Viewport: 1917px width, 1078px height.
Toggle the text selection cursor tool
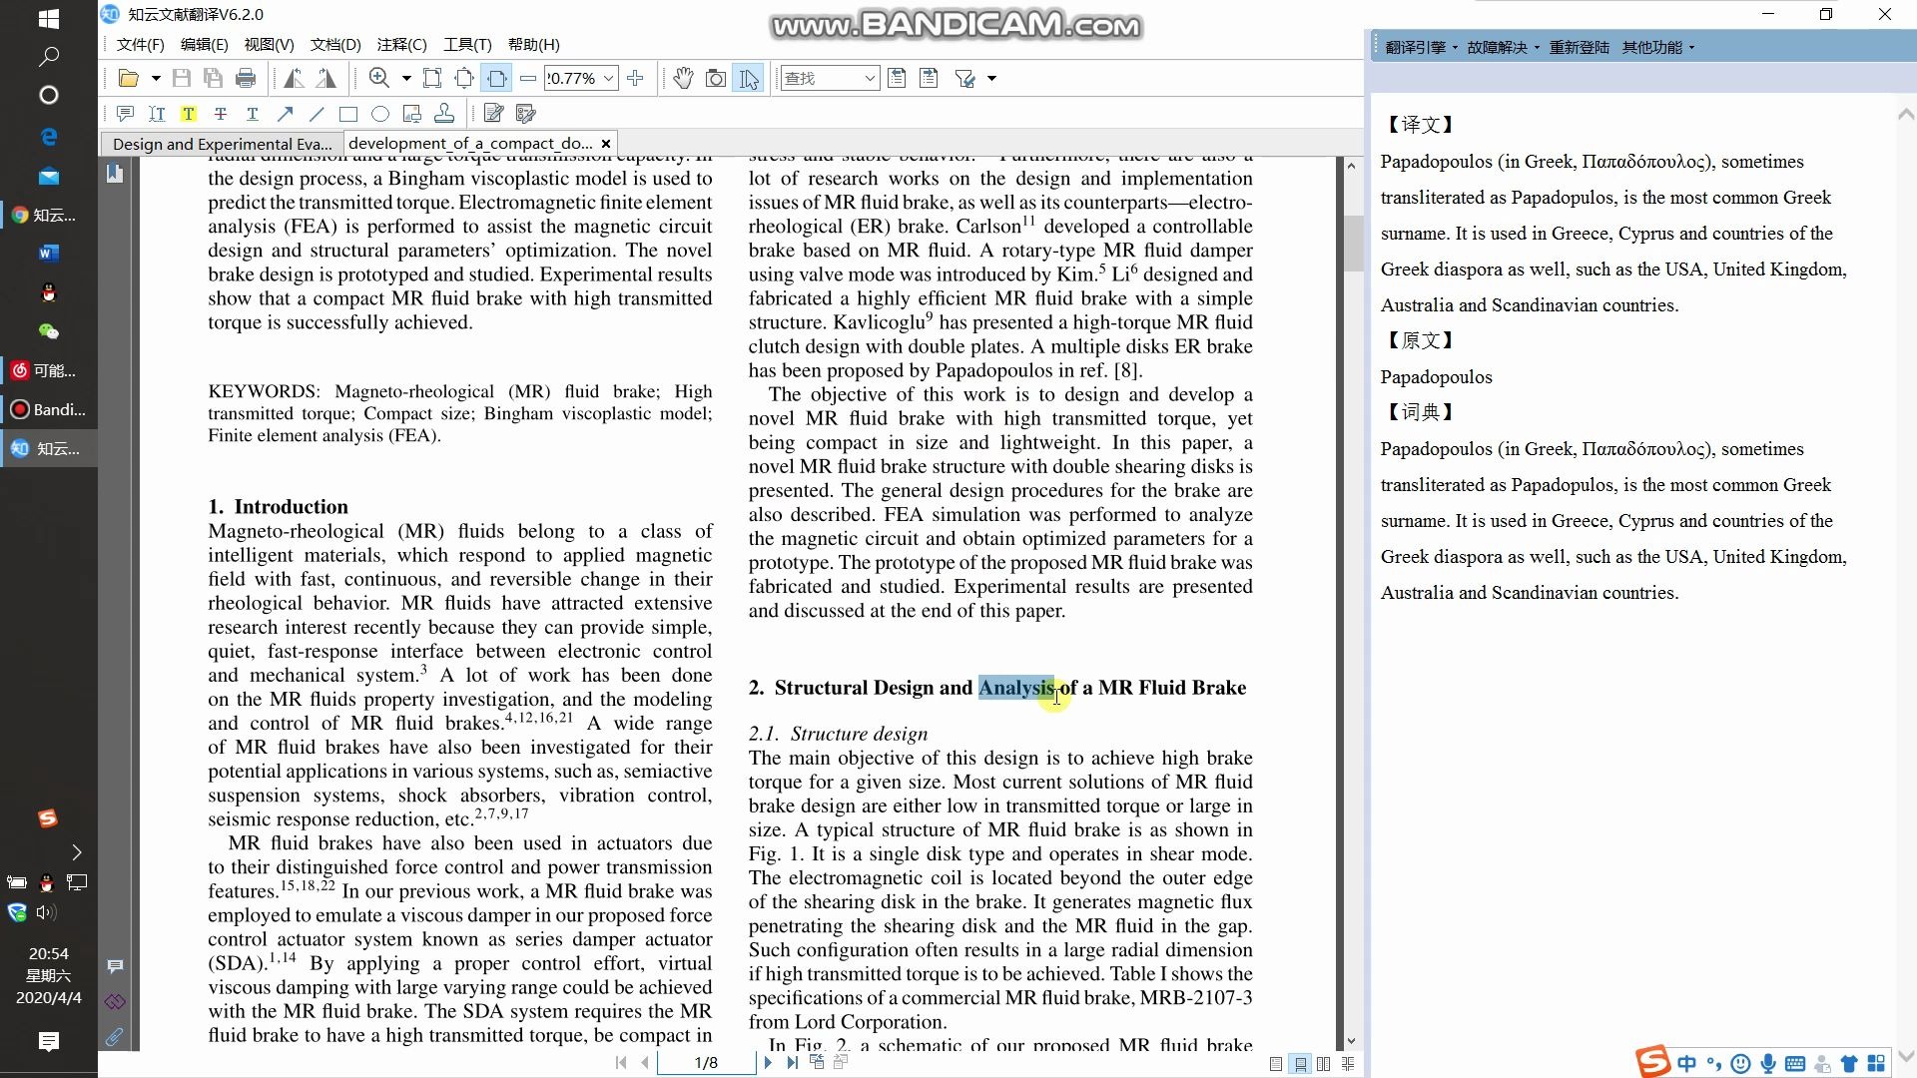pyautogui.click(x=749, y=78)
